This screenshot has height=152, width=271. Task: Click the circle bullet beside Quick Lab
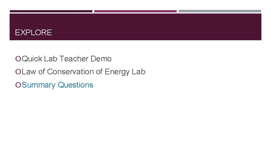point(18,59)
